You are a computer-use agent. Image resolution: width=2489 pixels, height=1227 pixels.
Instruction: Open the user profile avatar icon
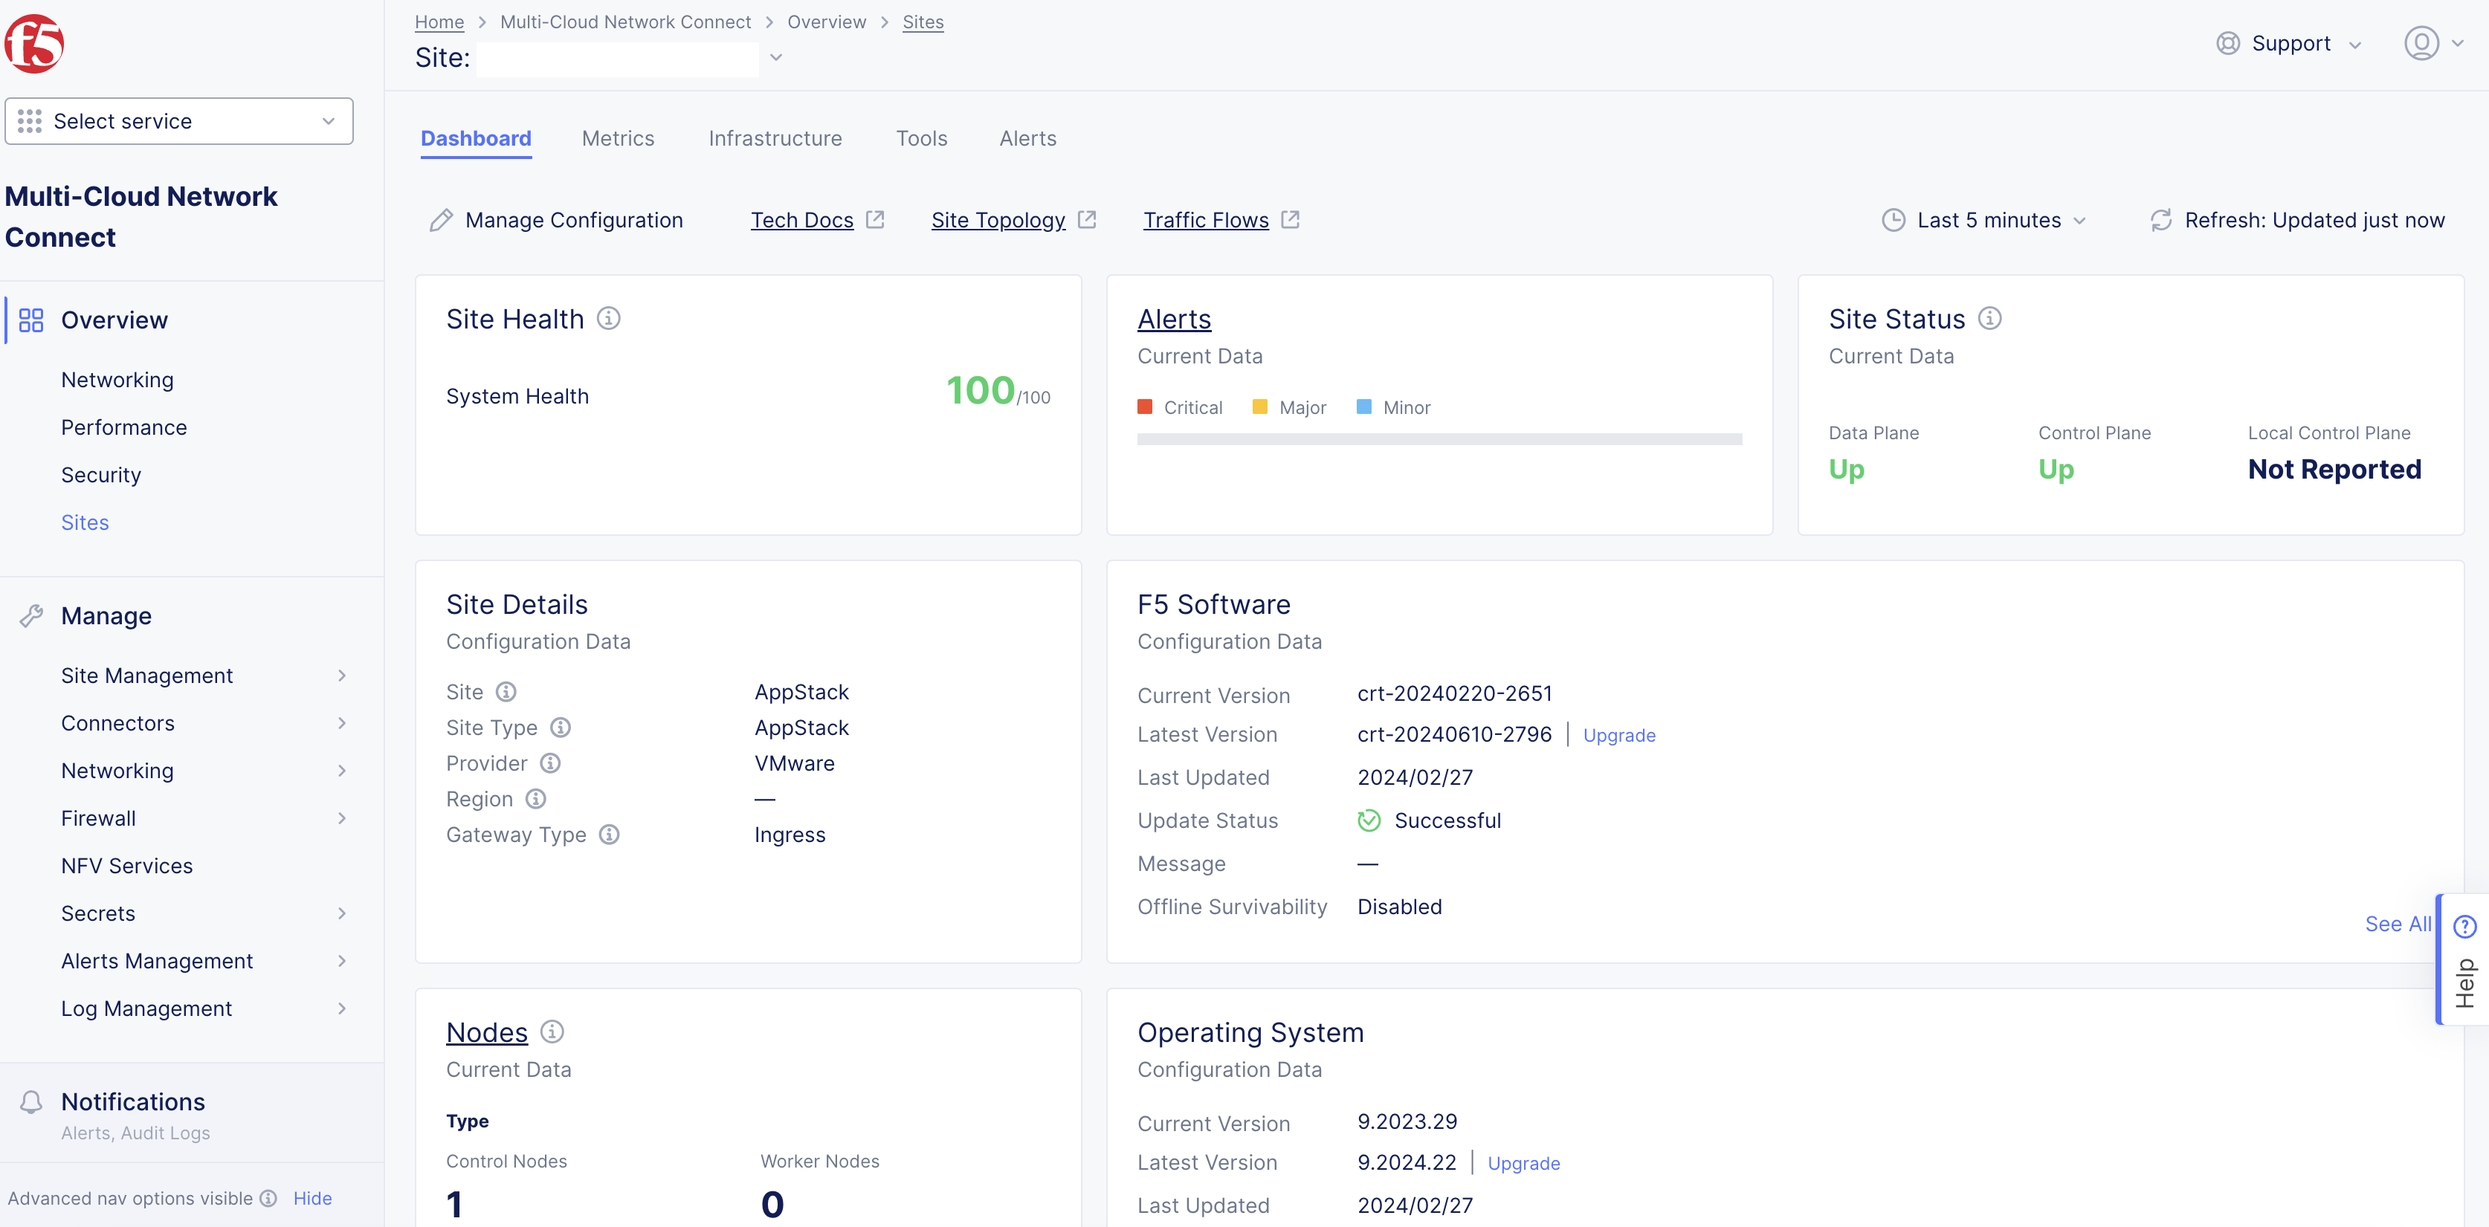(x=2421, y=43)
